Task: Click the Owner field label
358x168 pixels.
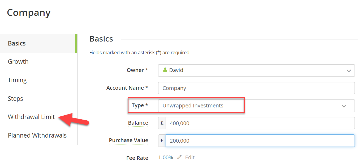Action: point(137,70)
